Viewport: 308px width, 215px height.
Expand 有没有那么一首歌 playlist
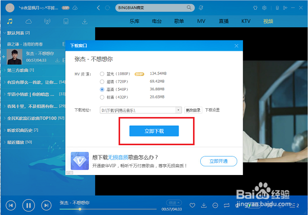click(4, 82)
